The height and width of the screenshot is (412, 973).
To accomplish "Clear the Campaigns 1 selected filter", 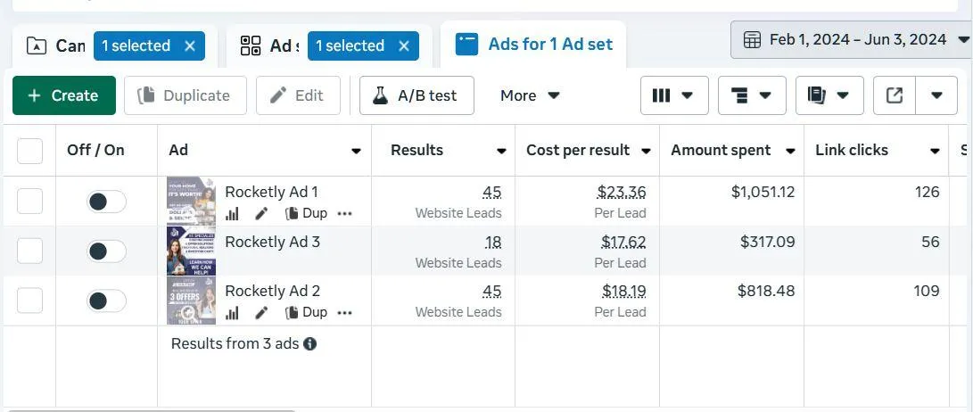I will pos(189,46).
